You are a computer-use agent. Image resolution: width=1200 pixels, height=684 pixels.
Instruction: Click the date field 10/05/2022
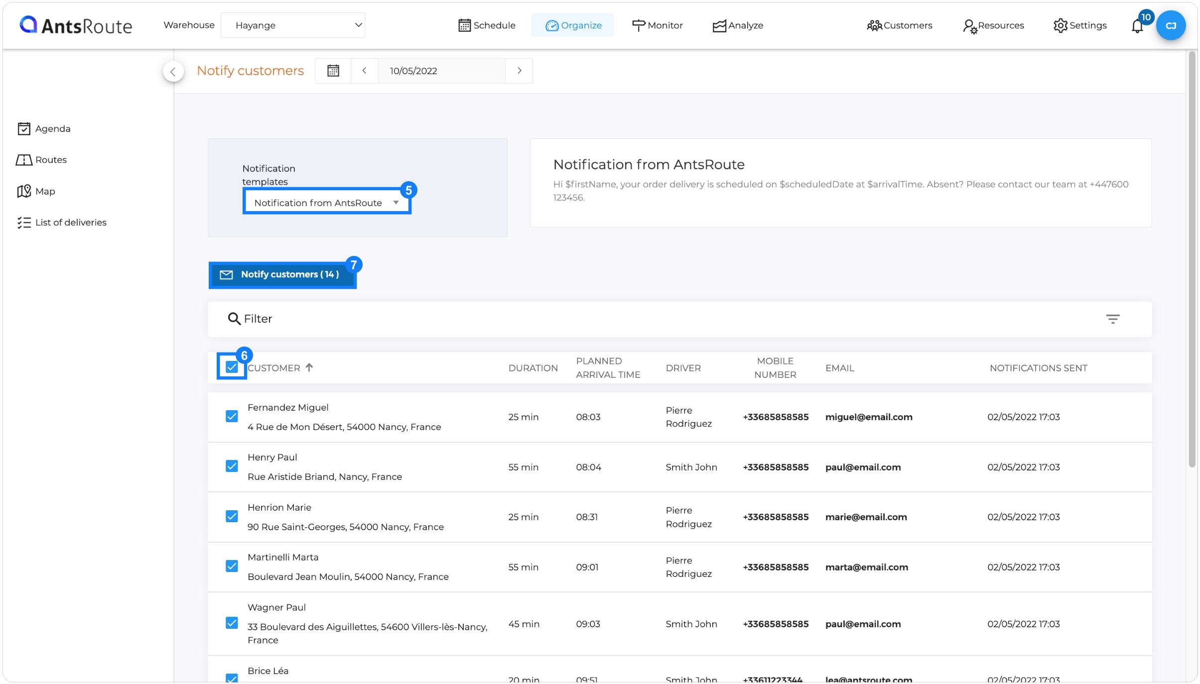[441, 71]
